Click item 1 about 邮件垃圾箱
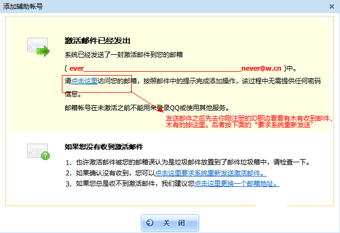340x233 pixels. point(188,162)
